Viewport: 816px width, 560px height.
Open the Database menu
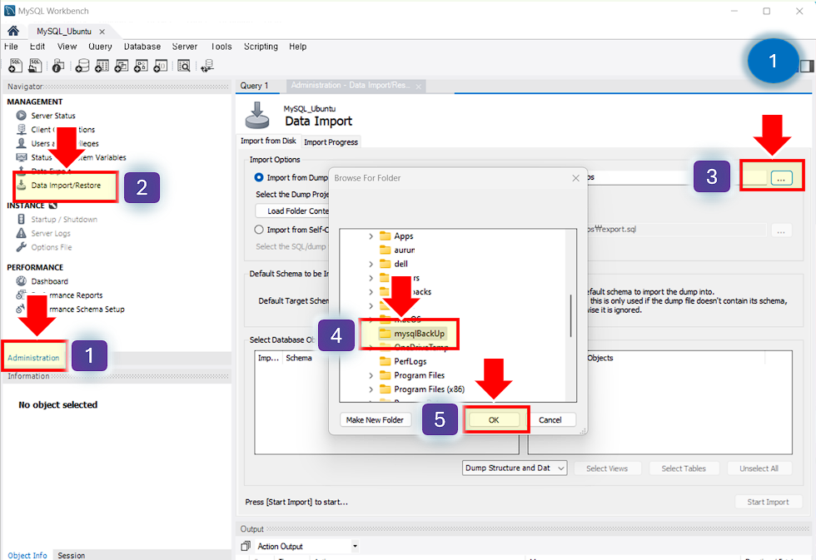[x=142, y=47]
